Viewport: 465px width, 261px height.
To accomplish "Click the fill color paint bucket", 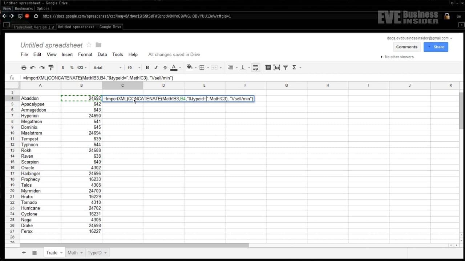I will point(189,67).
